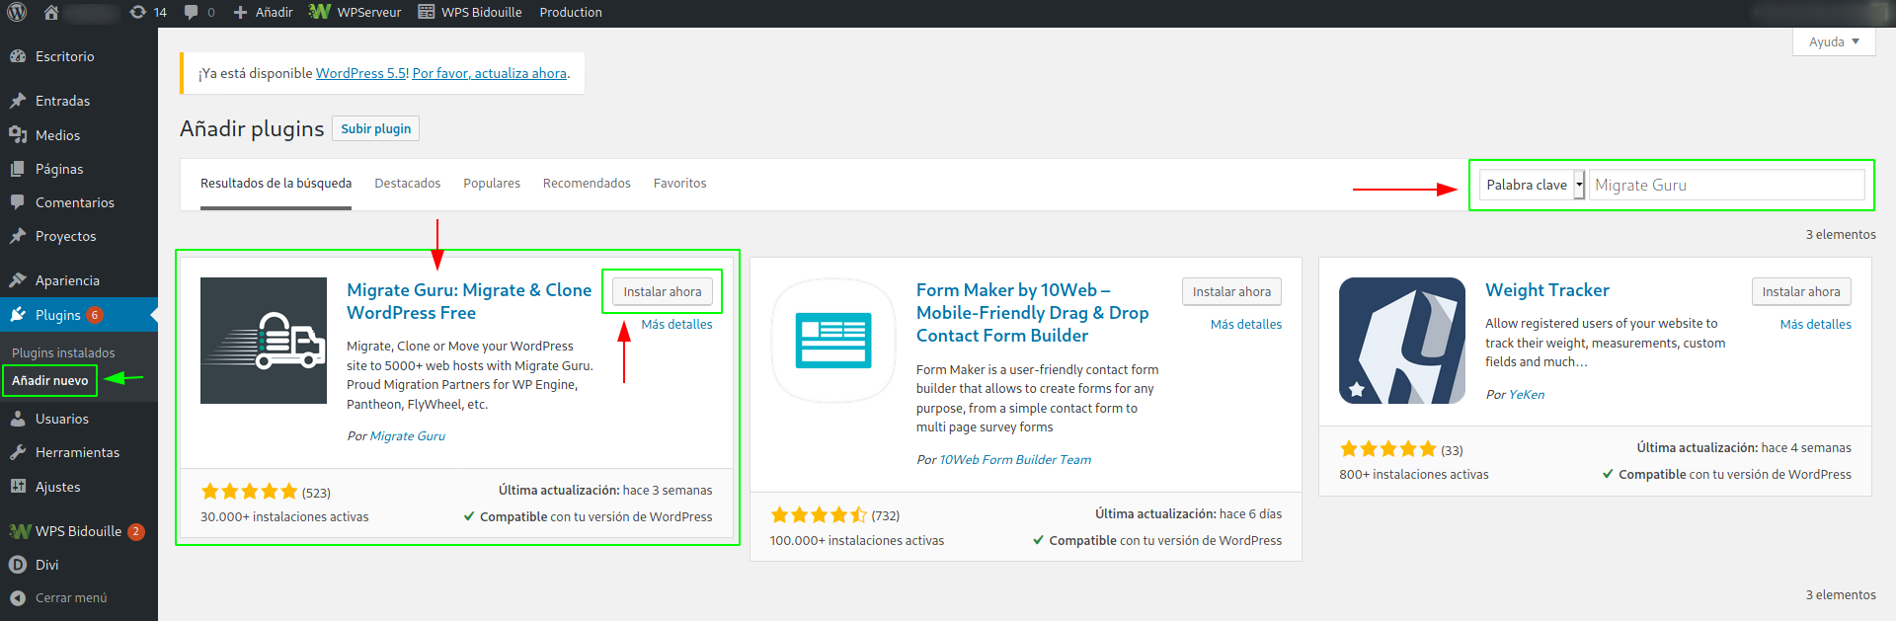1896x621 pixels.
Task: Click the Subir plugin button
Action: click(376, 128)
